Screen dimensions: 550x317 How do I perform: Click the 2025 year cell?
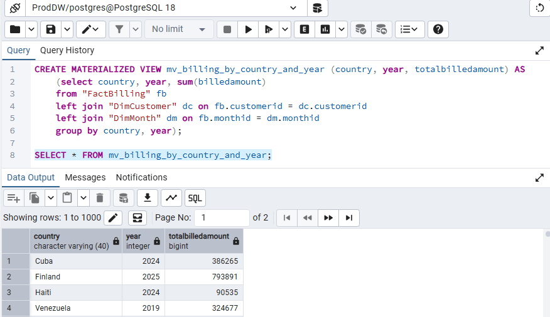(x=143, y=277)
